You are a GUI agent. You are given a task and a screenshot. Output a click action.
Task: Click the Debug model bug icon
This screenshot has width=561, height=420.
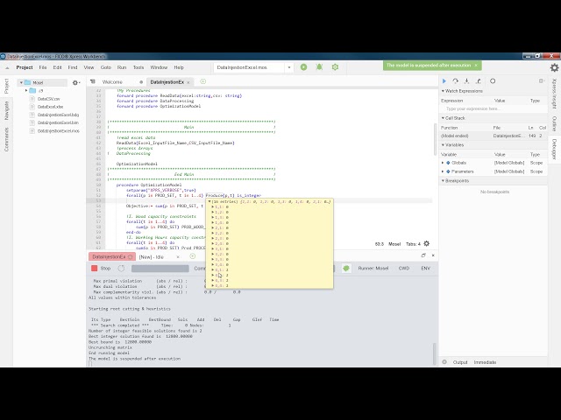(319, 67)
